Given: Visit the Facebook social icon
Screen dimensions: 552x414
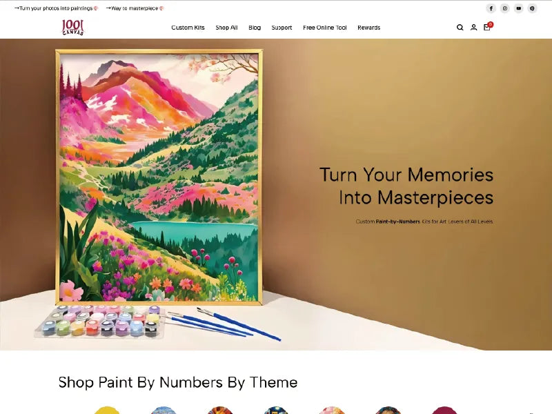Looking at the screenshot, I should point(491,8).
